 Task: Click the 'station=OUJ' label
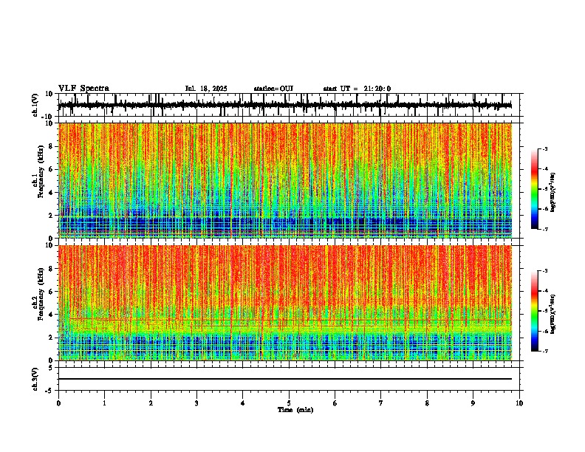click(x=273, y=89)
